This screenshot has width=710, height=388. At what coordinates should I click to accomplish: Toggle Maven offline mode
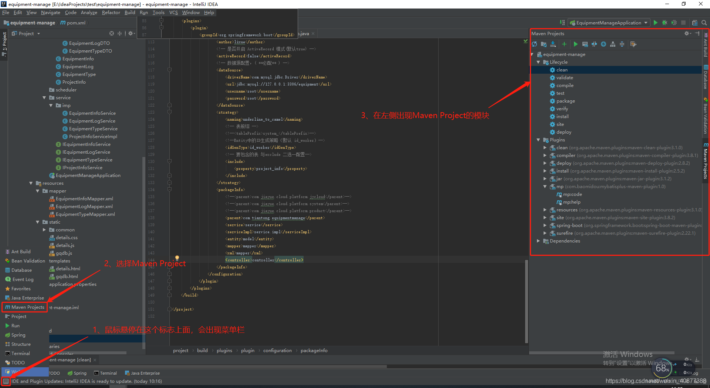594,44
